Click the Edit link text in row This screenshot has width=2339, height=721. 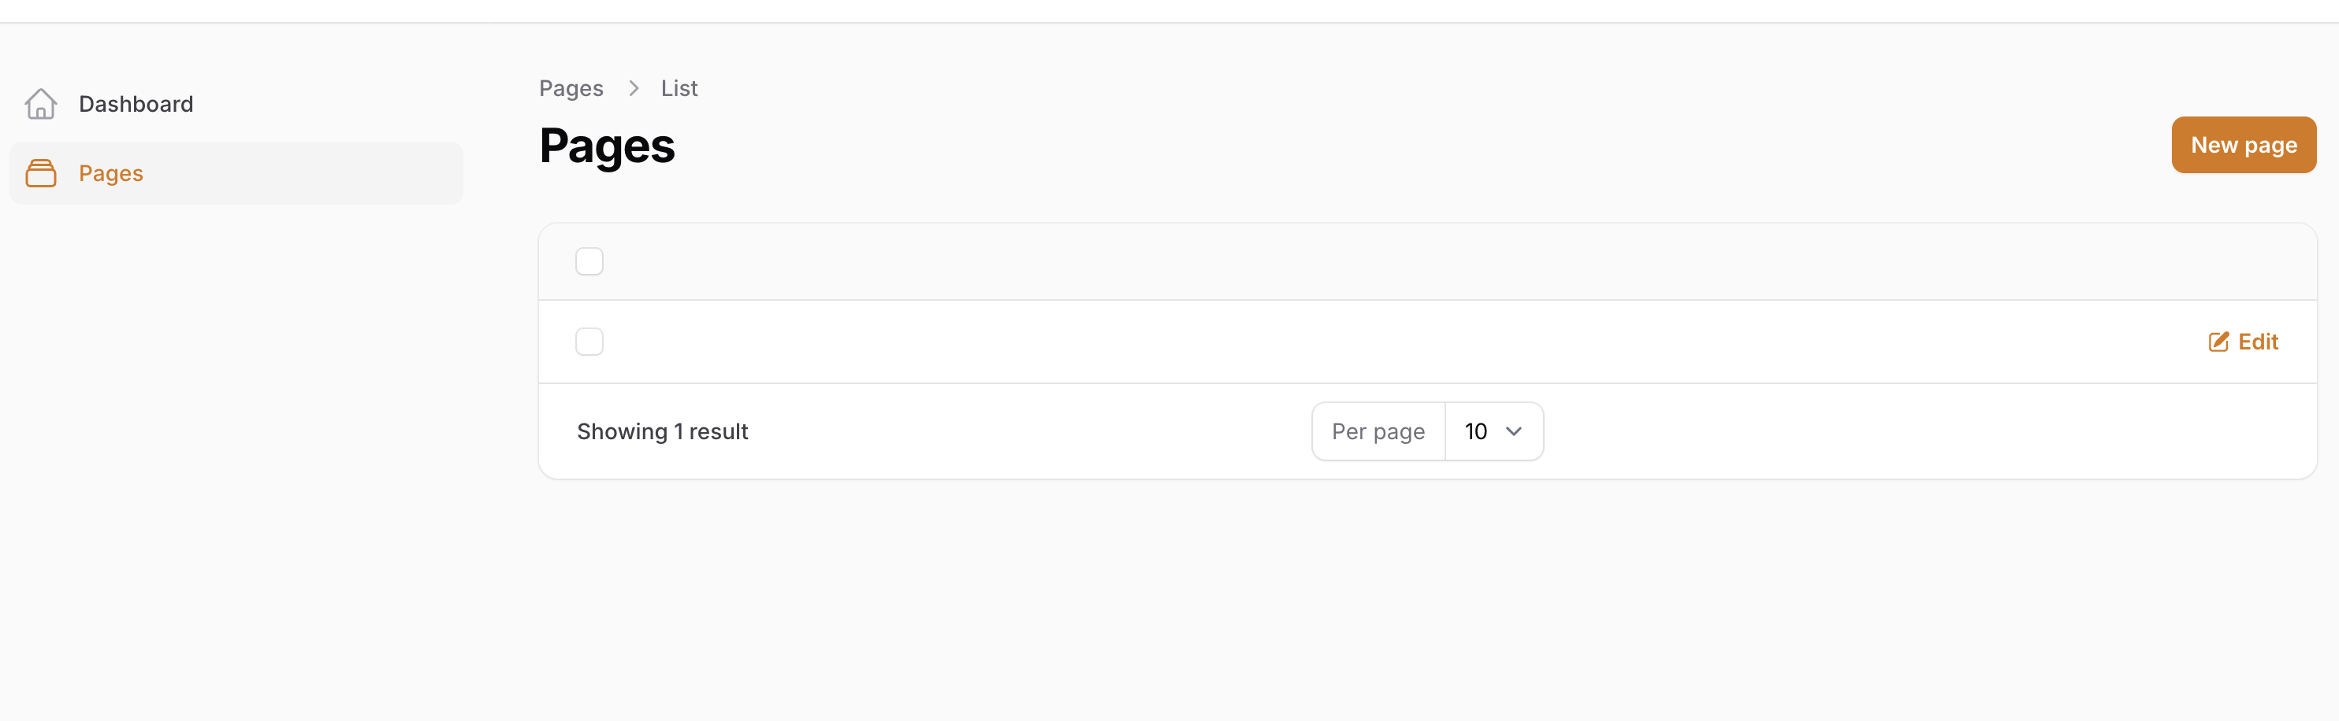[2258, 342]
